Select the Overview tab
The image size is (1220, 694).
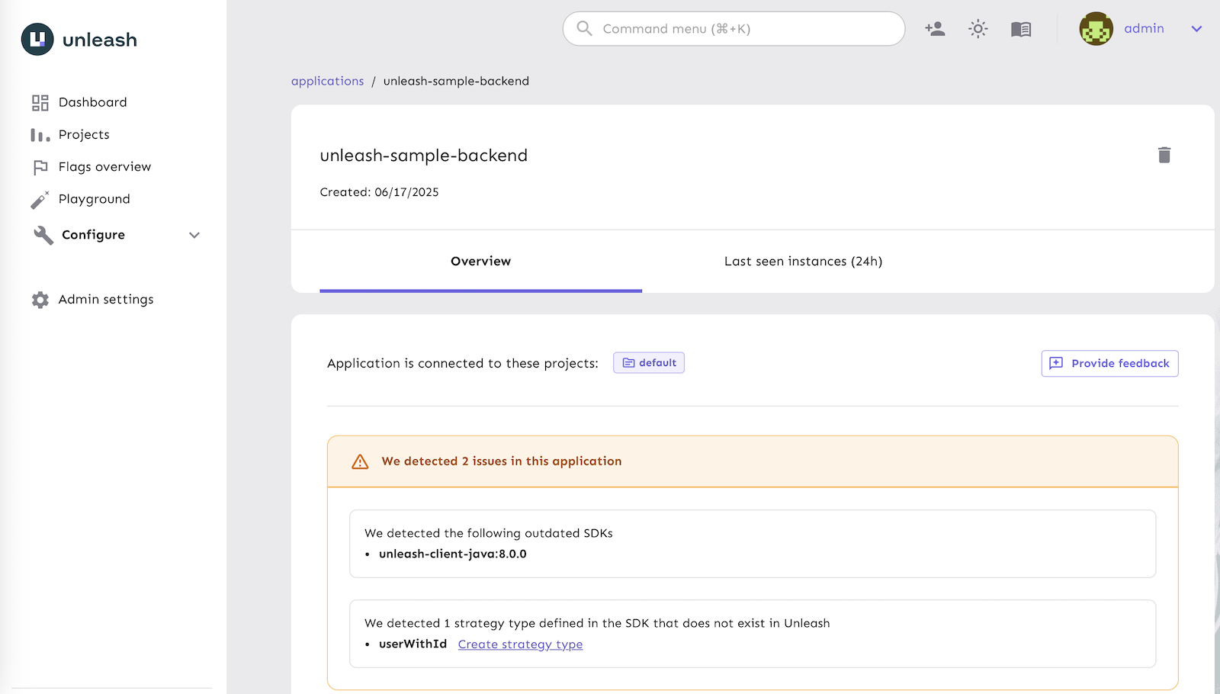[480, 262]
